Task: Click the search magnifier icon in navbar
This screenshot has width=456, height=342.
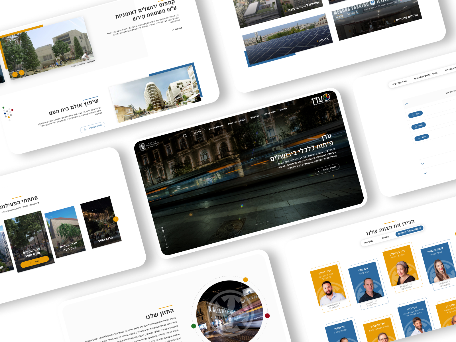Action: (185, 136)
